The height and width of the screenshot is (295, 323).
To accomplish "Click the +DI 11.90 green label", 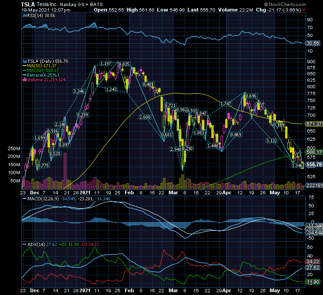I will 69,245.
